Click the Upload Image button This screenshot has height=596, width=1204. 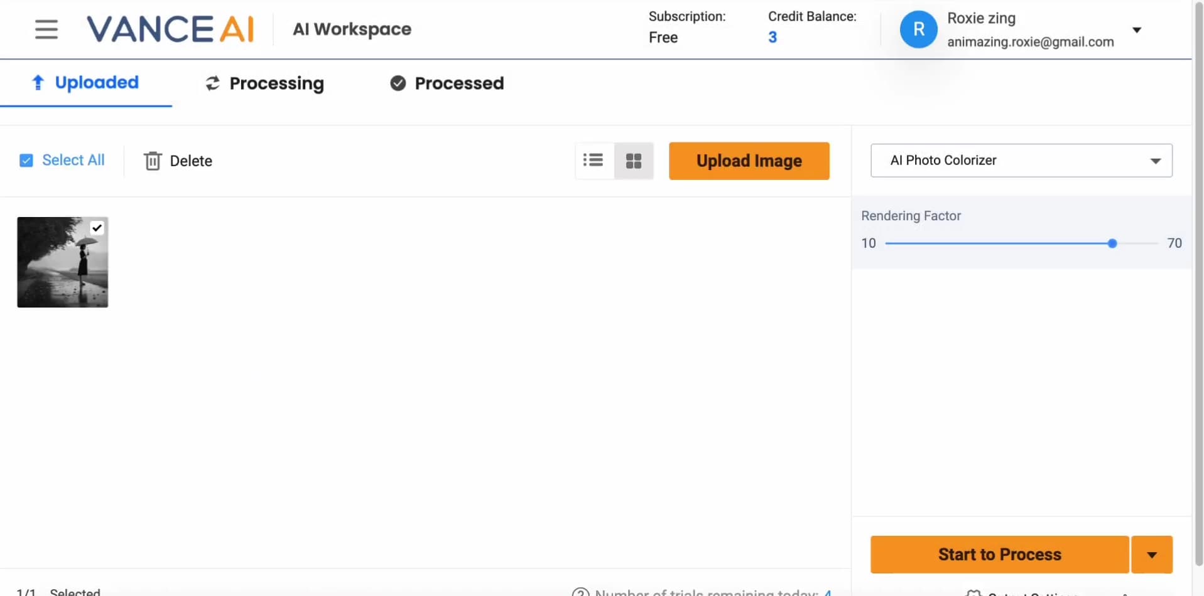click(x=749, y=161)
